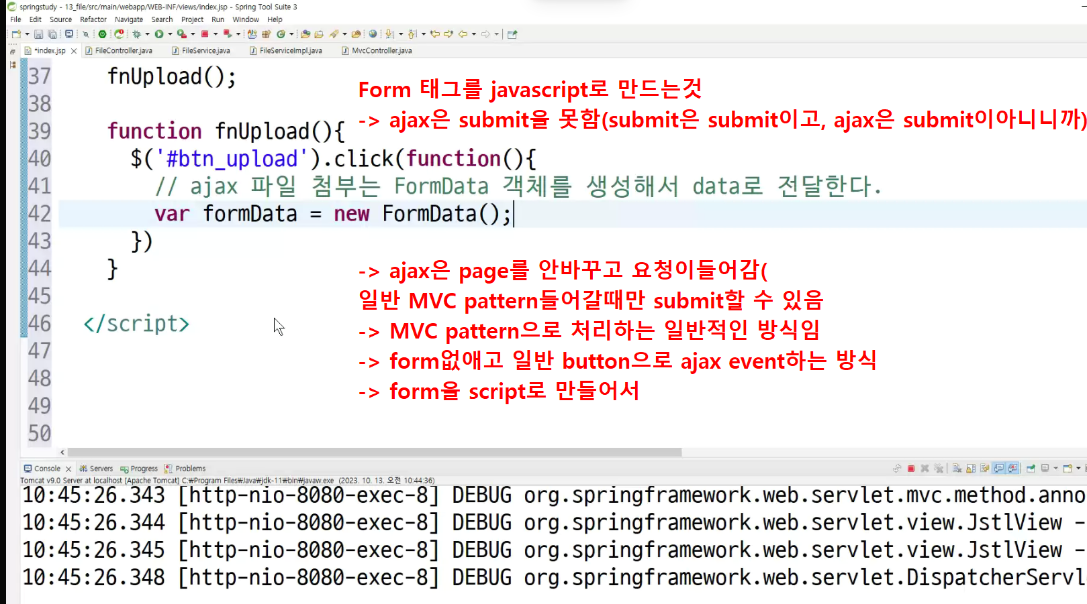Click the green Run play icon
Image resolution: width=1087 pixels, height=604 pixels.
(x=159, y=34)
